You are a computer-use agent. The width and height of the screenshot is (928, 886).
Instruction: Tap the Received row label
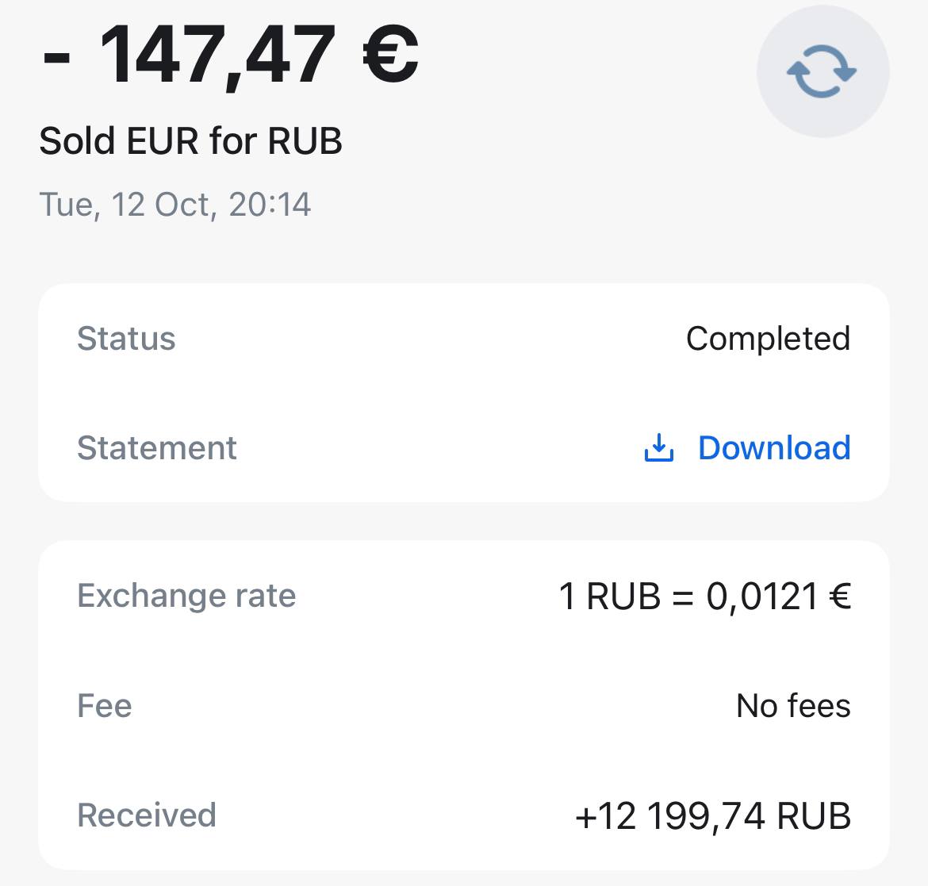pos(147,815)
